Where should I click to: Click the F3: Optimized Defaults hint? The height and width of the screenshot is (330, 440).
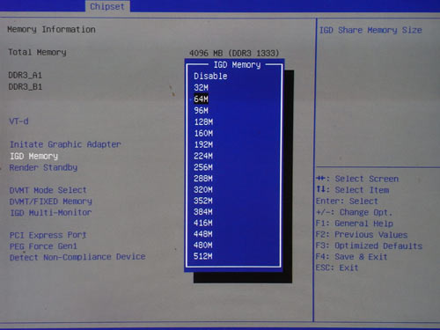click(x=369, y=246)
